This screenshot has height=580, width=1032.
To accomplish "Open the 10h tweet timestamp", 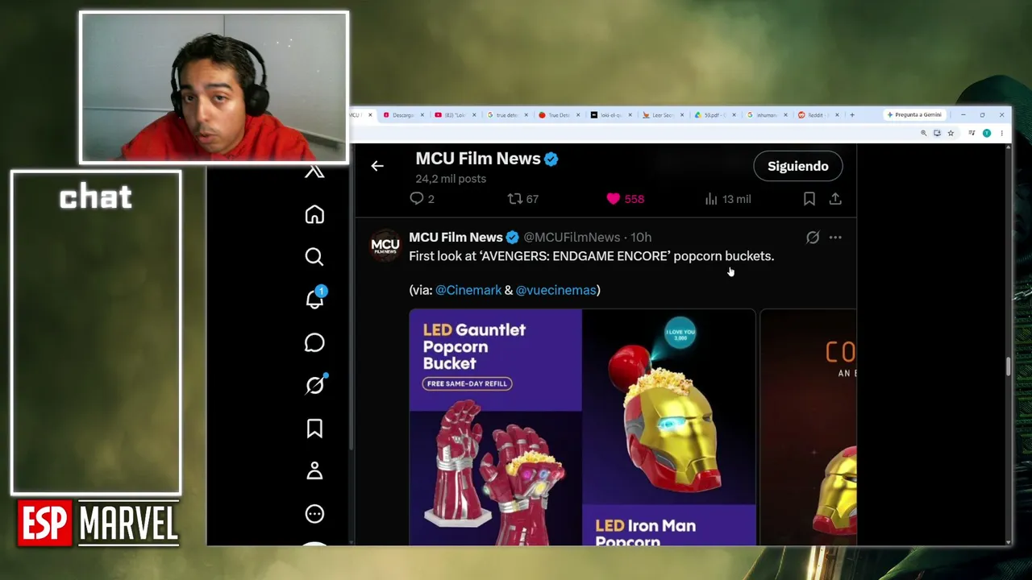I will point(641,238).
